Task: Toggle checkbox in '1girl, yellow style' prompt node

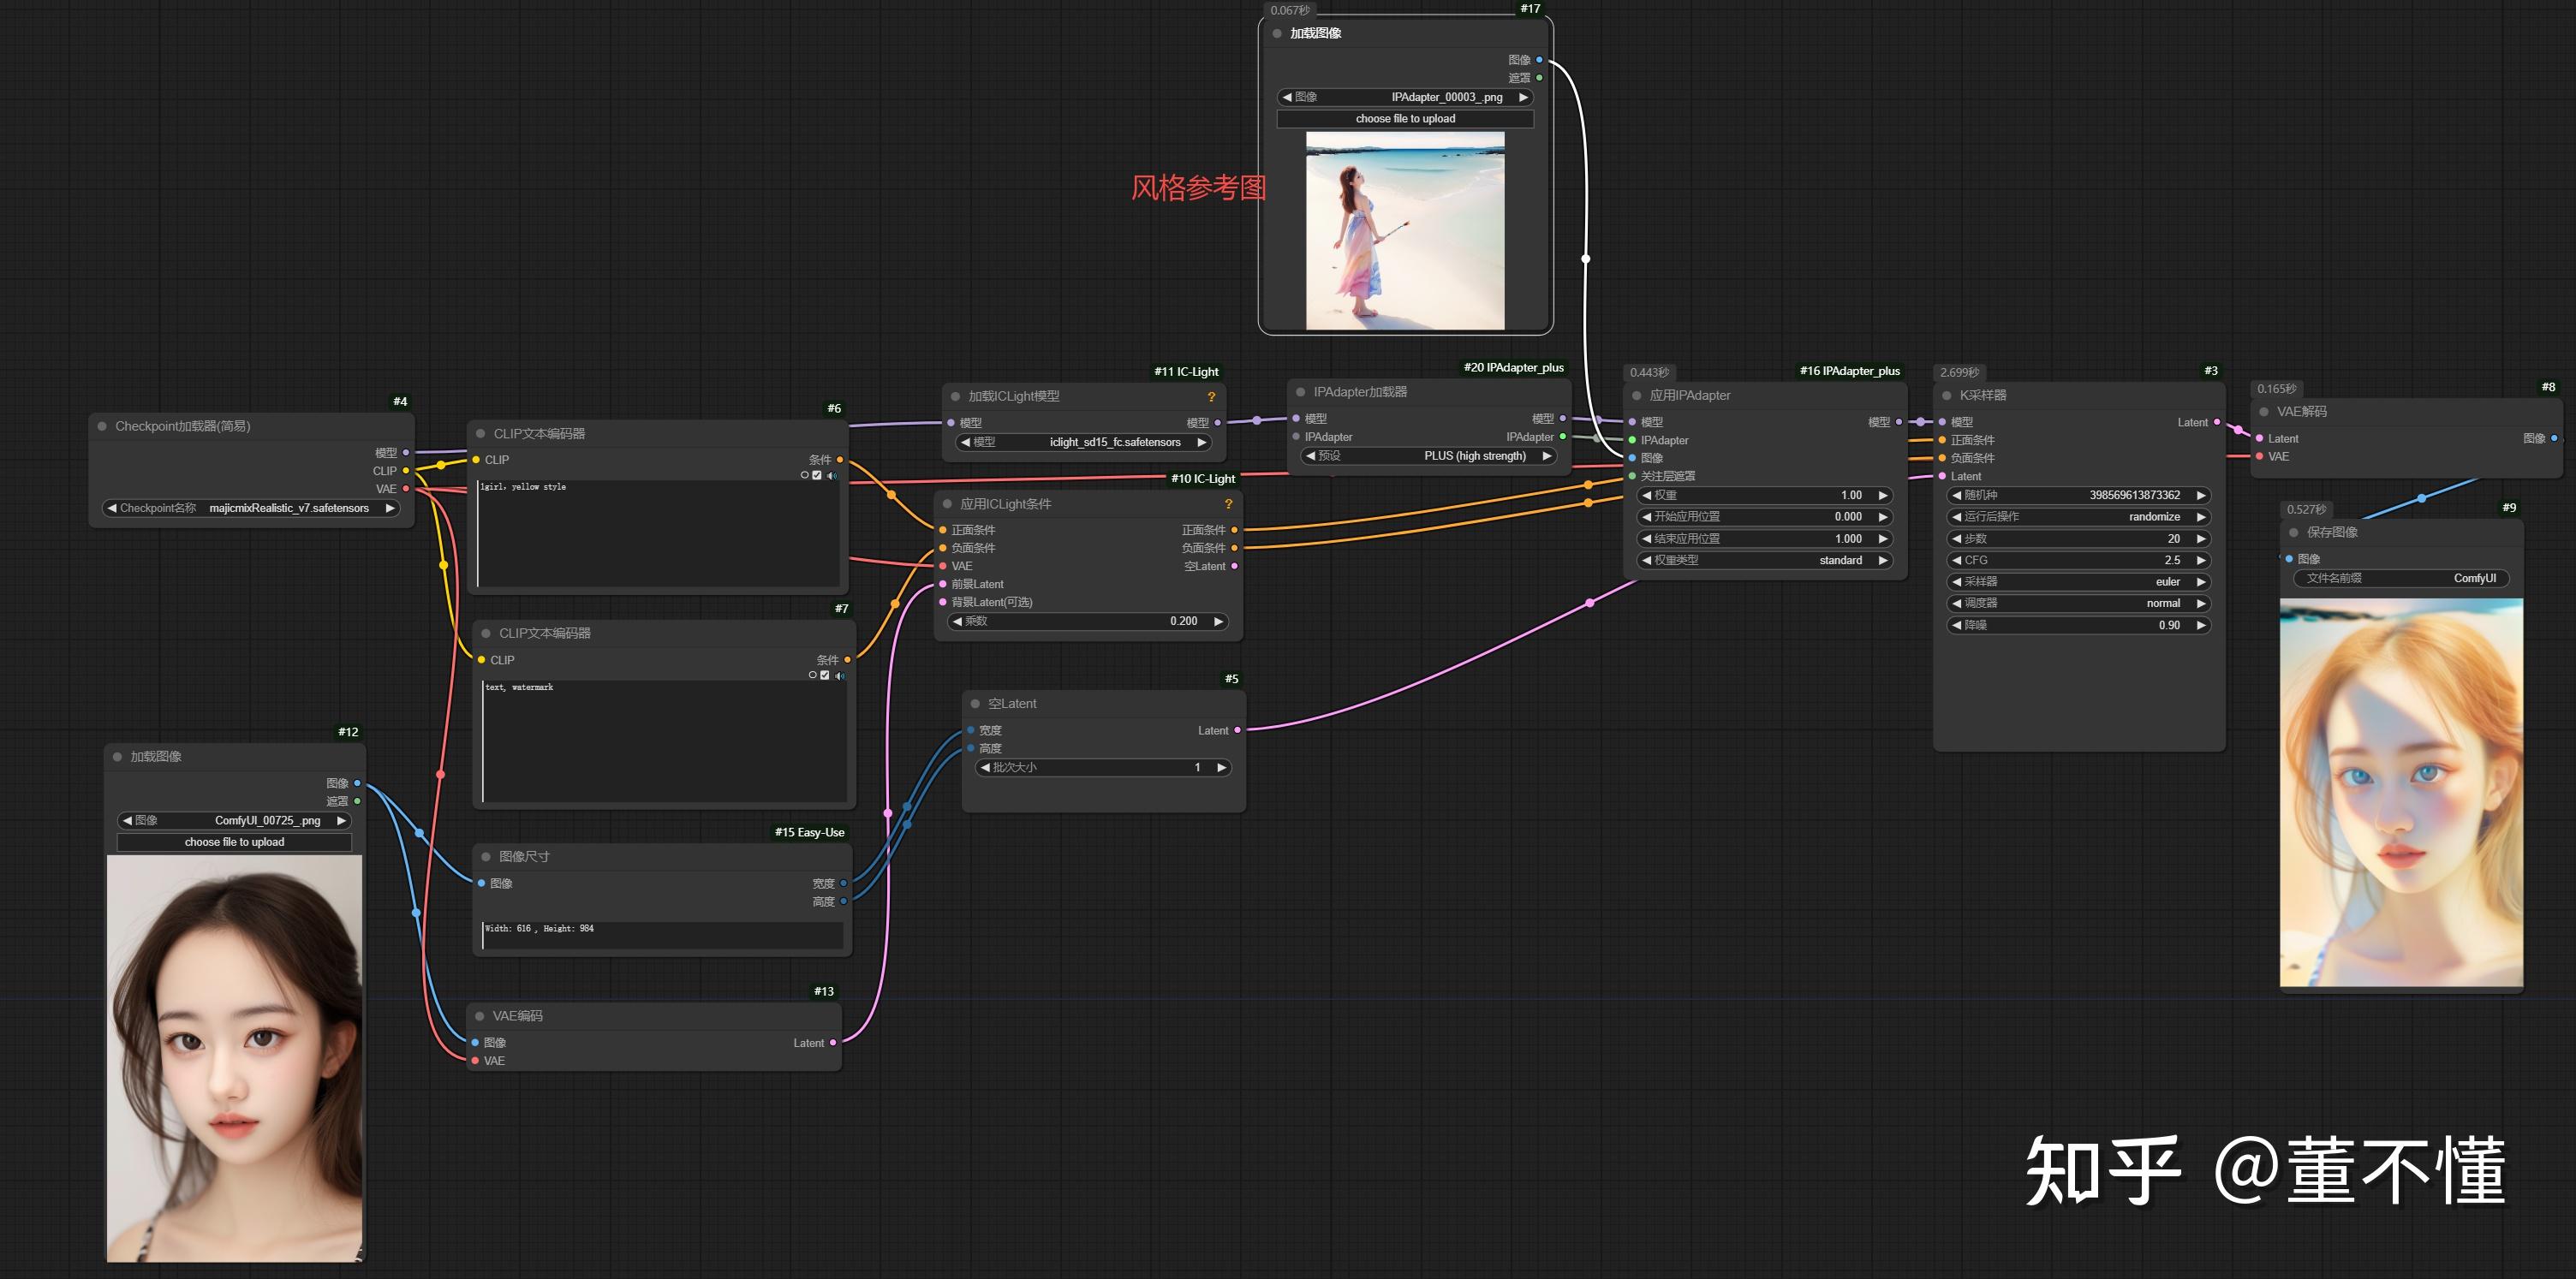Action: [x=817, y=475]
